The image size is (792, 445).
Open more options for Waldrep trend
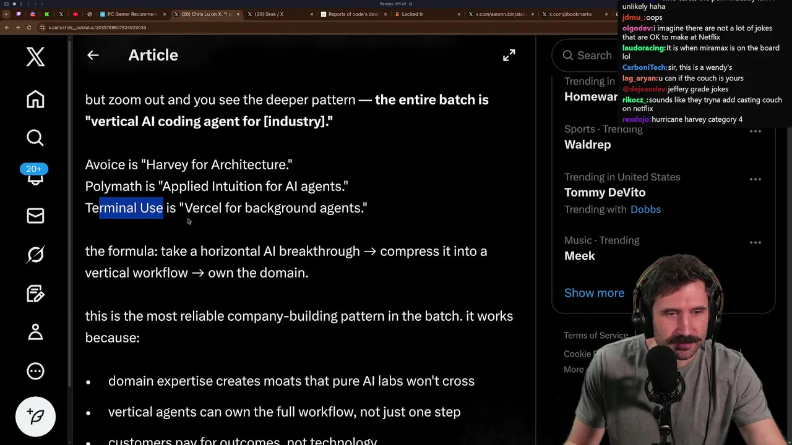(x=755, y=131)
